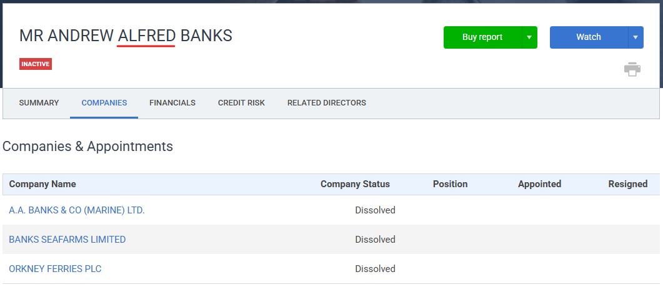Screen dimensions: 663x297
Task: Click the Appointed column header
Action: click(539, 184)
